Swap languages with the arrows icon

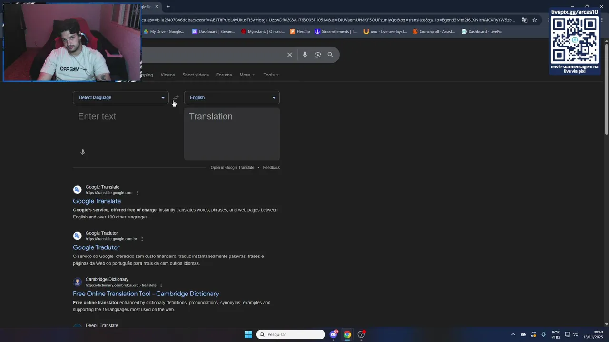click(176, 98)
